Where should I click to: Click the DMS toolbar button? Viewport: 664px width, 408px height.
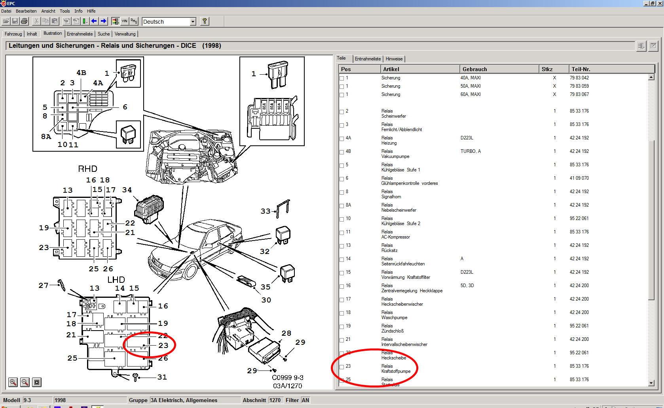click(x=134, y=21)
